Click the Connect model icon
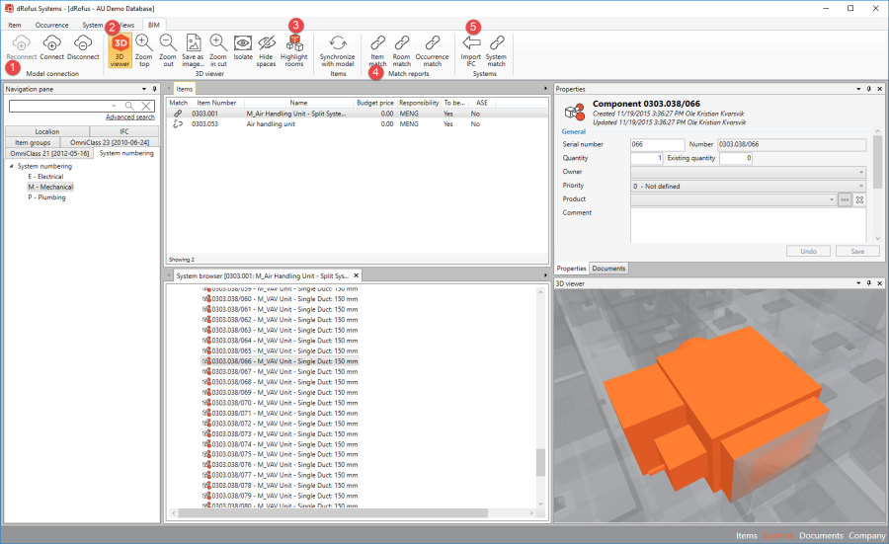 coord(51,44)
